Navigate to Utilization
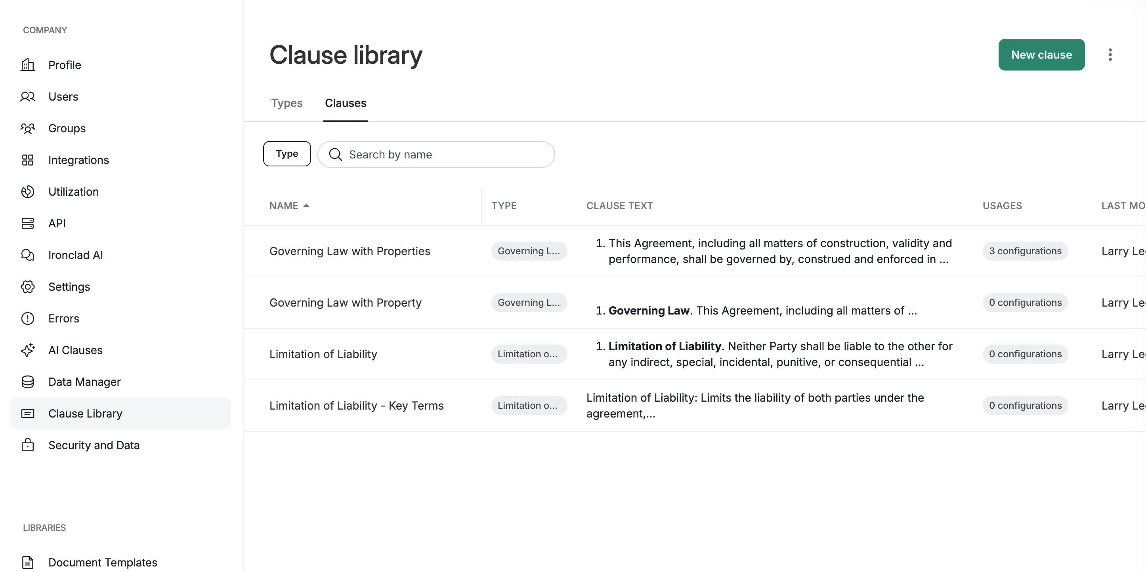 [x=120, y=192]
